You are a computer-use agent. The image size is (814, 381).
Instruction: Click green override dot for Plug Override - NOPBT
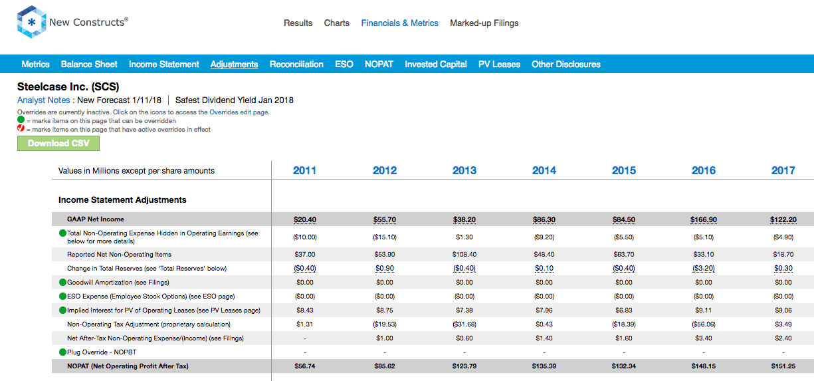(x=63, y=352)
